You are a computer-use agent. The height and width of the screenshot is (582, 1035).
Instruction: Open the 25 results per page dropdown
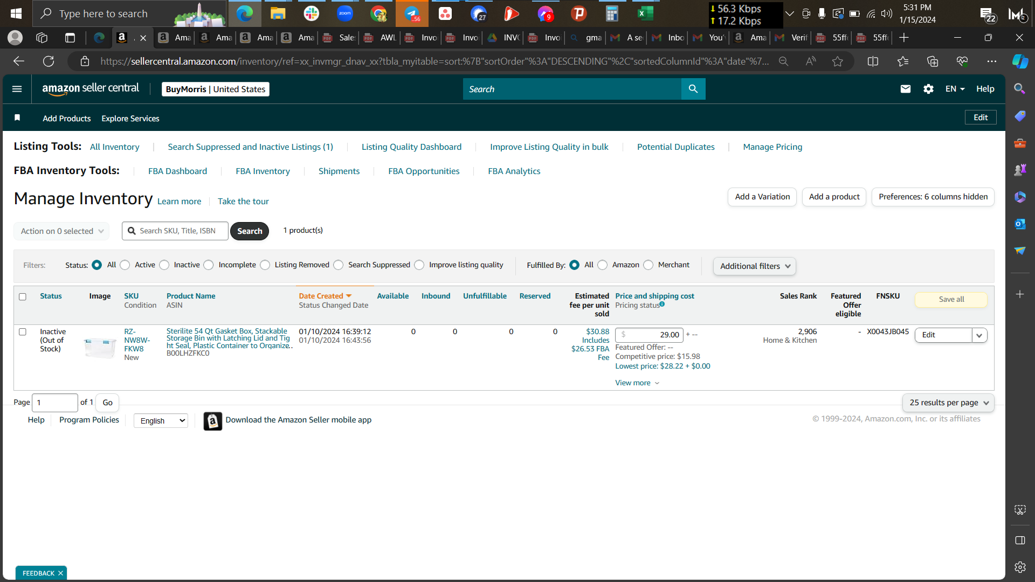(x=949, y=403)
